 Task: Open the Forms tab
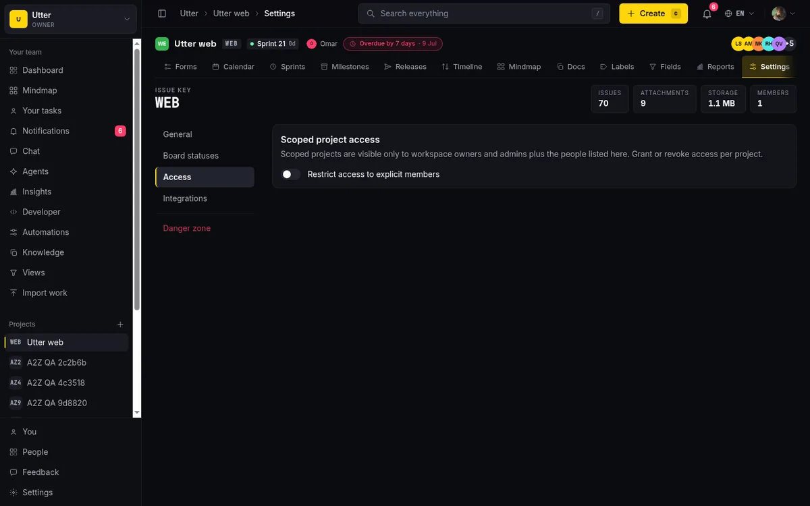180,67
